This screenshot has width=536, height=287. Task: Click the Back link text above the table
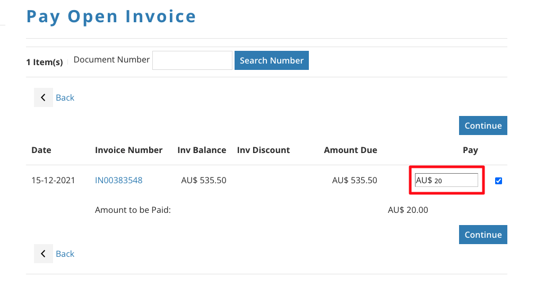coord(65,97)
